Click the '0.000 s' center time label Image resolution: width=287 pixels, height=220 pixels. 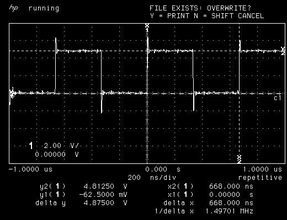pyautogui.click(x=163, y=169)
